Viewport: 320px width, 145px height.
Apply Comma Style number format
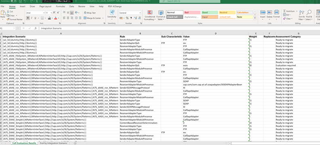coord(131,18)
